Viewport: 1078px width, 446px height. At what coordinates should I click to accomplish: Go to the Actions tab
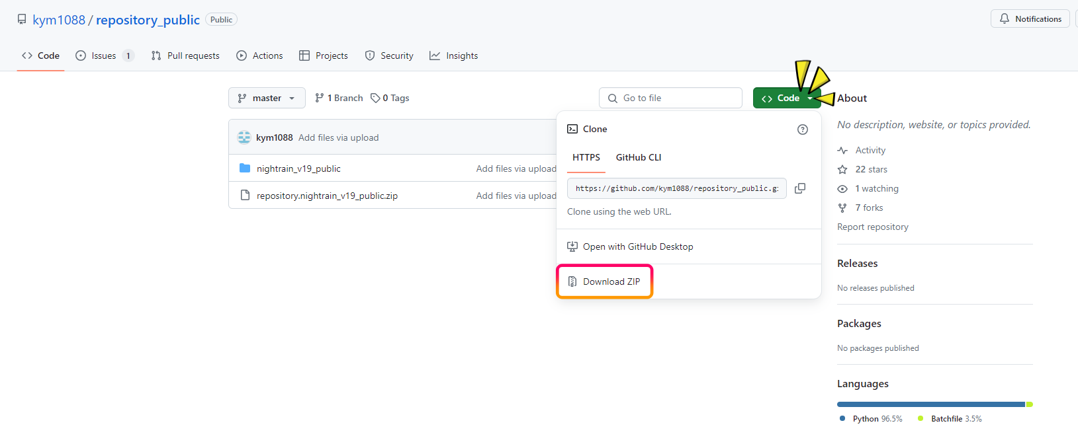pos(259,56)
